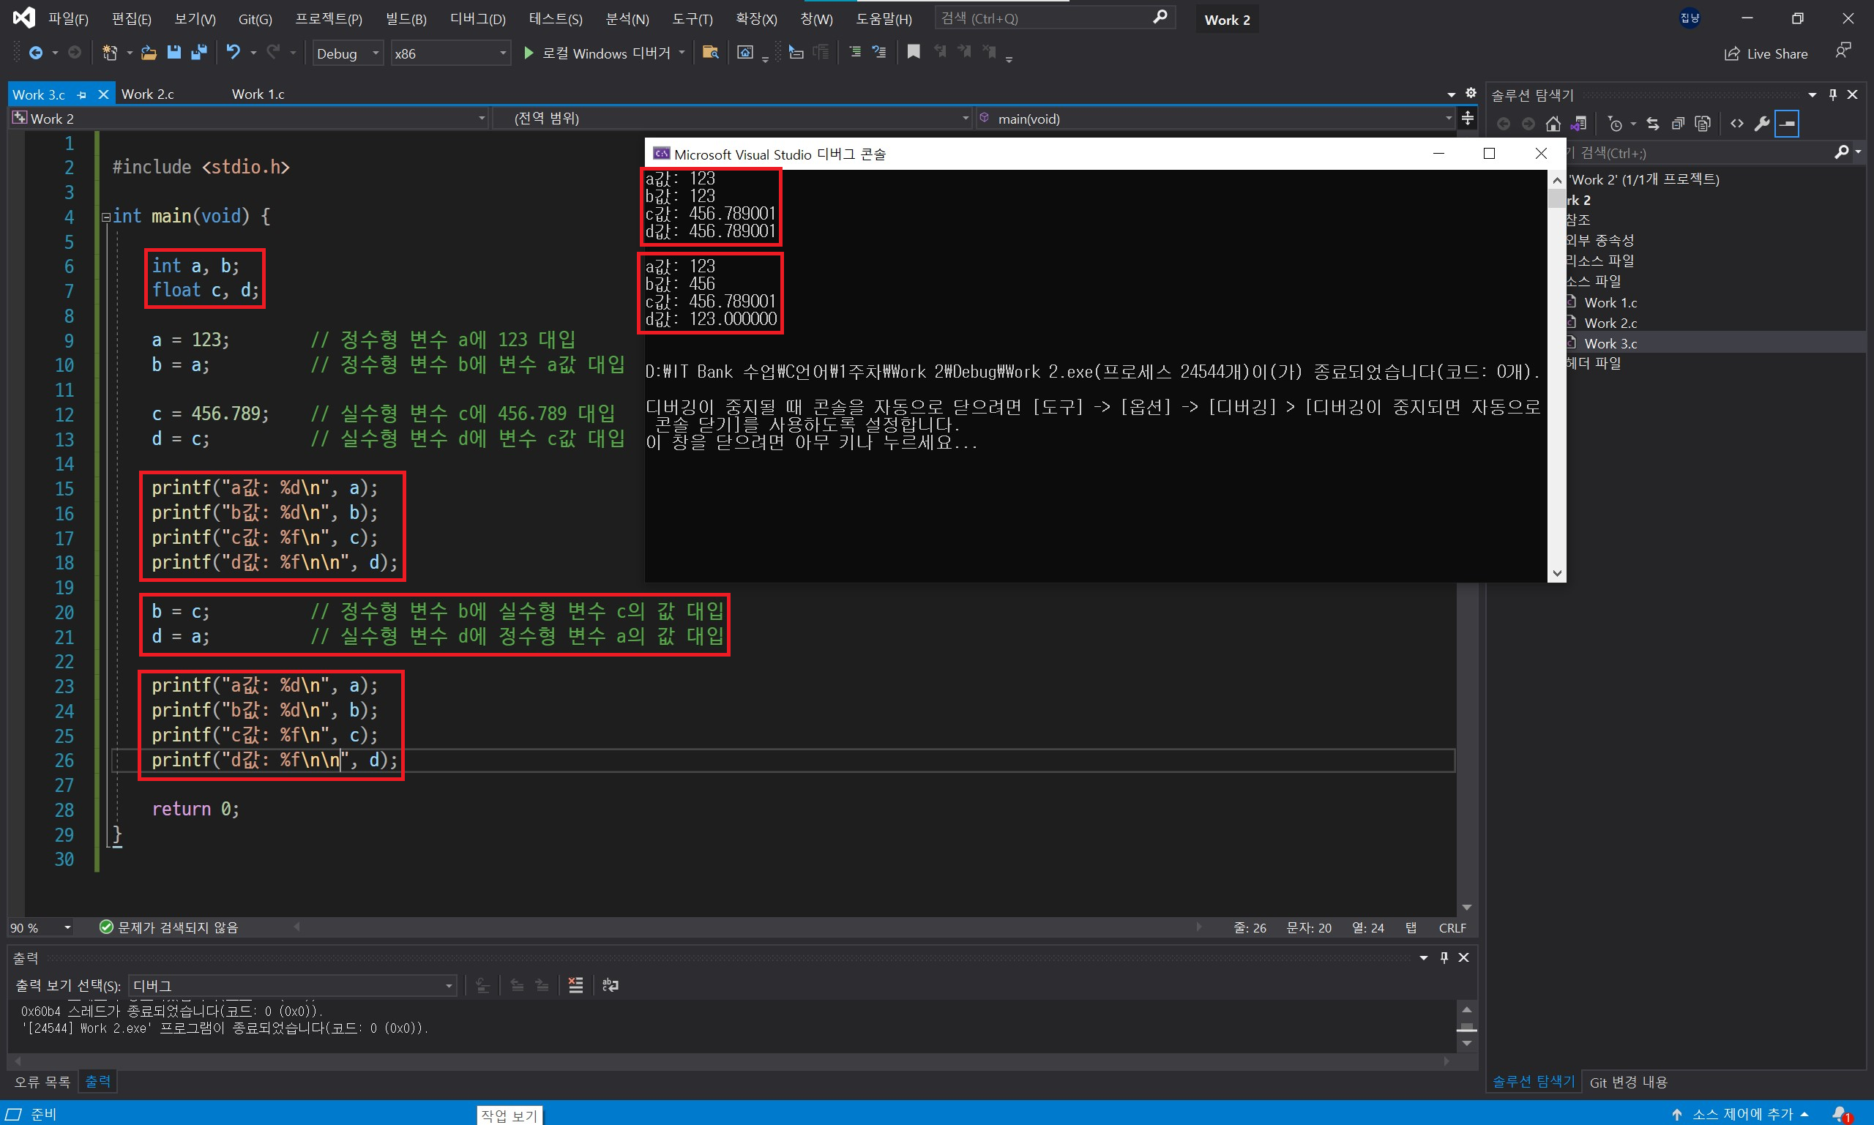Toggle pin on the Work 3.c tab

coord(82,94)
